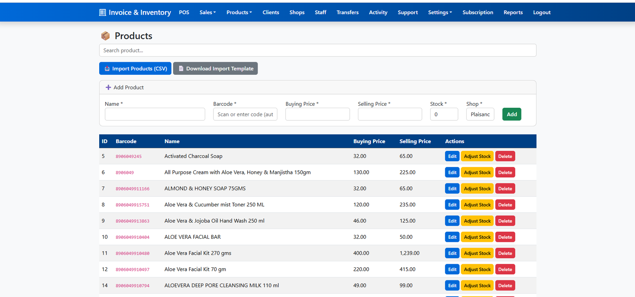This screenshot has height=297, width=635.
Task: Click the Invoice & Inventory logo icon
Action: [x=102, y=12]
